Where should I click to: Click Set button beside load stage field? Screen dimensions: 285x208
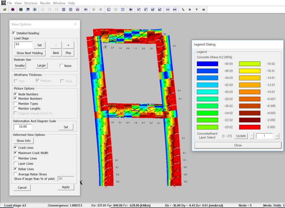[40, 45]
